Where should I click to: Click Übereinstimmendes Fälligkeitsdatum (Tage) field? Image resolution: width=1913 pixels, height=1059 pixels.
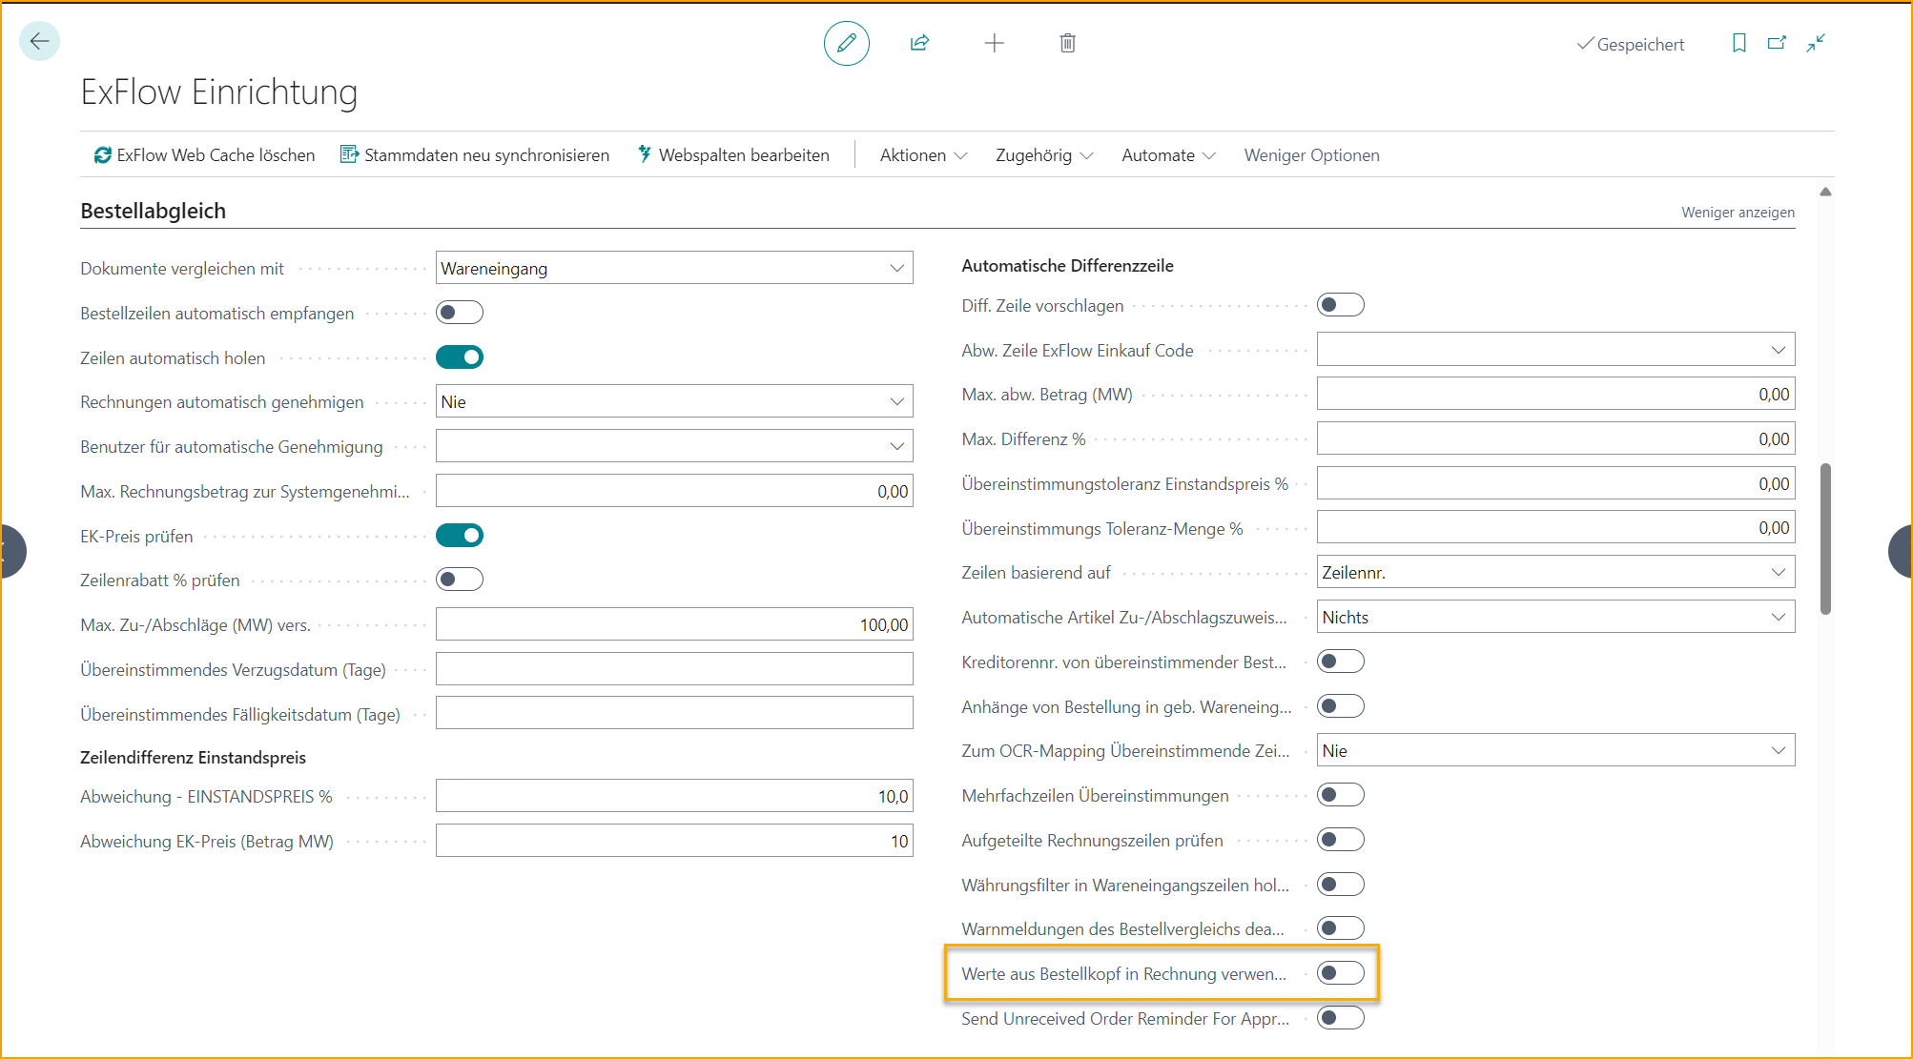[x=674, y=714]
